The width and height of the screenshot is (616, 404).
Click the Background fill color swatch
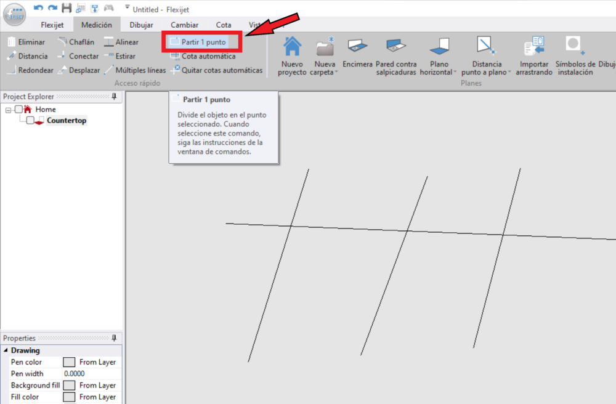[69, 386]
